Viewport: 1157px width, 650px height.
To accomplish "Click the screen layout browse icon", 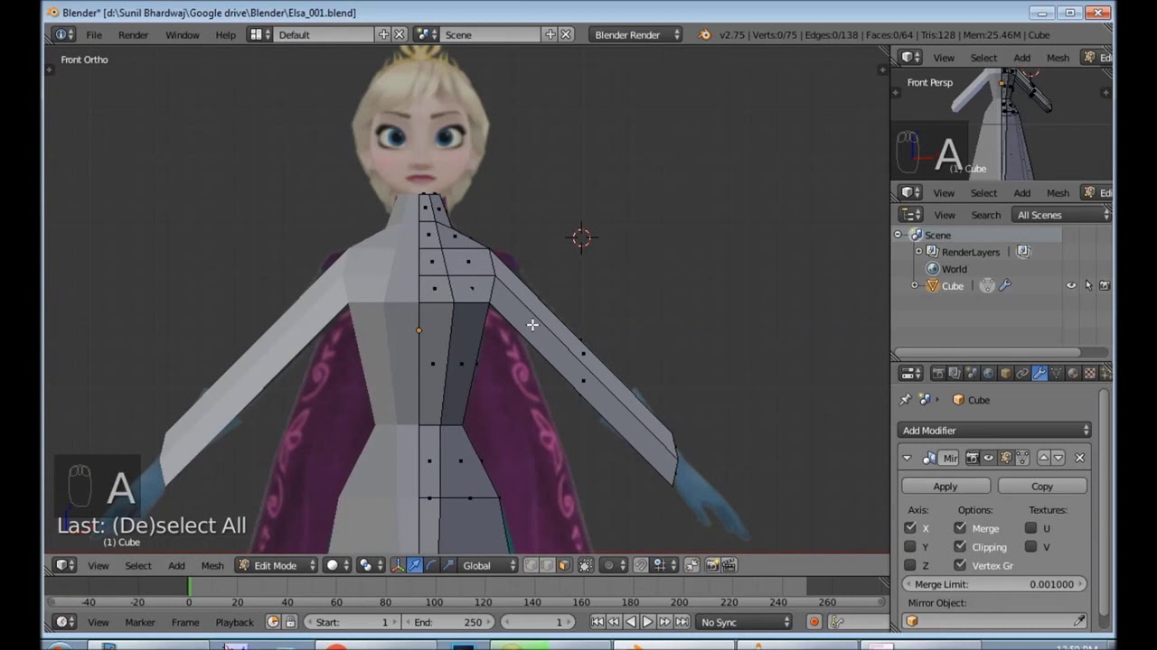I will pyautogui.click(x=259, y=34).
